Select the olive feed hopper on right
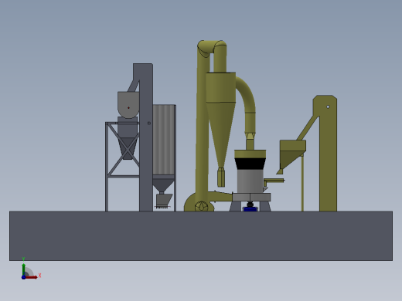The height and width of the screenshot is (301, 402). [292, 154]
